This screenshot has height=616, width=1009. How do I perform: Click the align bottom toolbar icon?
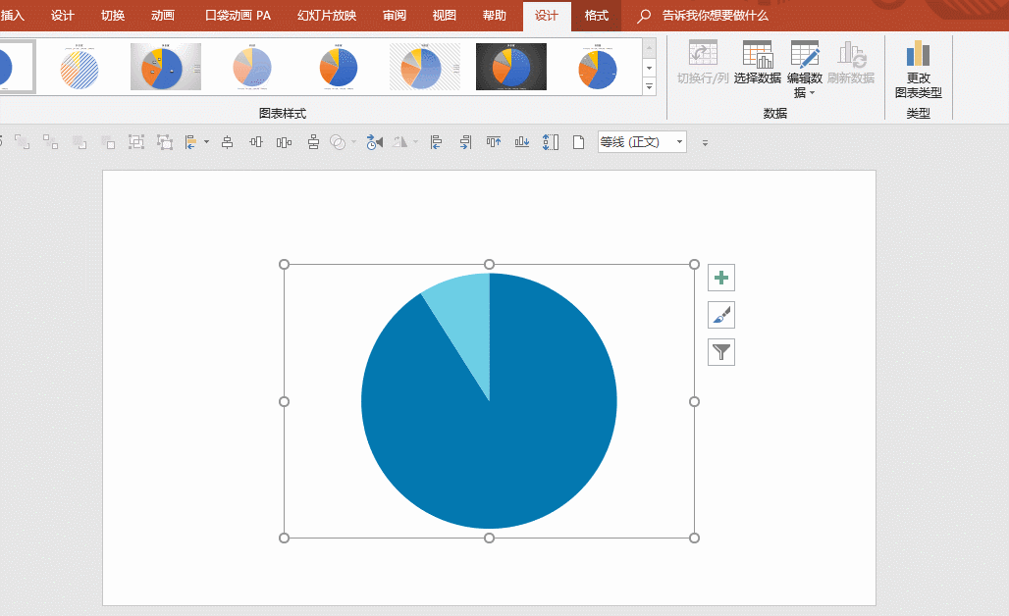[522, 142]
